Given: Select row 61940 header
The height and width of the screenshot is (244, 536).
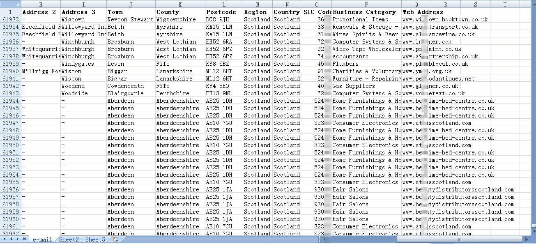Looking at the screenshot, I should pos(10,71).
